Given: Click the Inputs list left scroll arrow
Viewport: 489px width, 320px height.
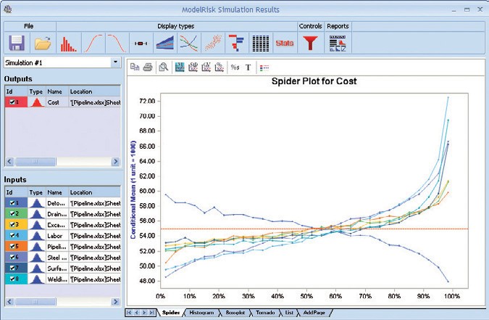Looking at the screenshot, I should 9,302.
